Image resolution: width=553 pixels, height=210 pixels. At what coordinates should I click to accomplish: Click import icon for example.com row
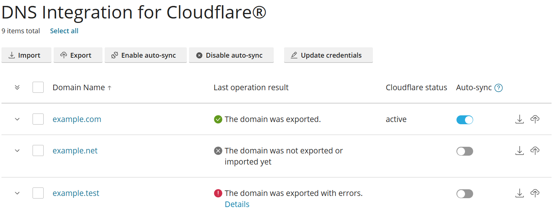tap(519, 119)
